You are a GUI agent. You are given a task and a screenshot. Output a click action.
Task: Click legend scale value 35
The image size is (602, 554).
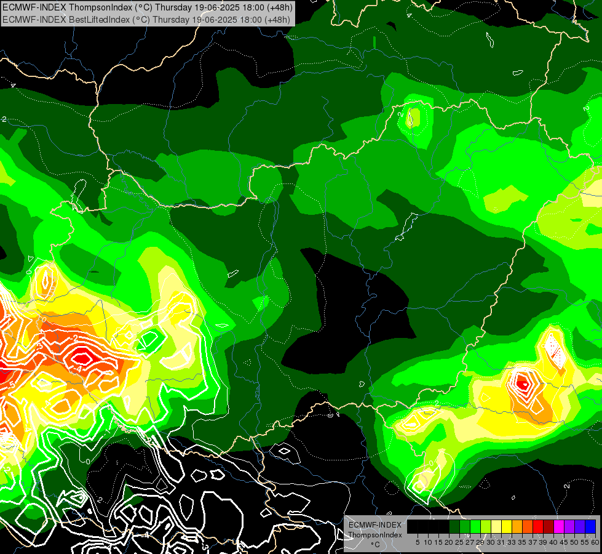pyautogui.click(x=522, y=542)
